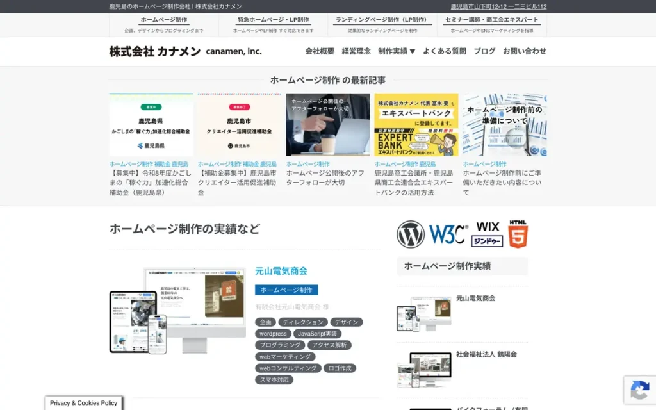Viewport: 656px width, 410px height.
Task: Open 鹿児島県 稼ぐ力 補助金 article thumbnail
Action: pos(151,125)
